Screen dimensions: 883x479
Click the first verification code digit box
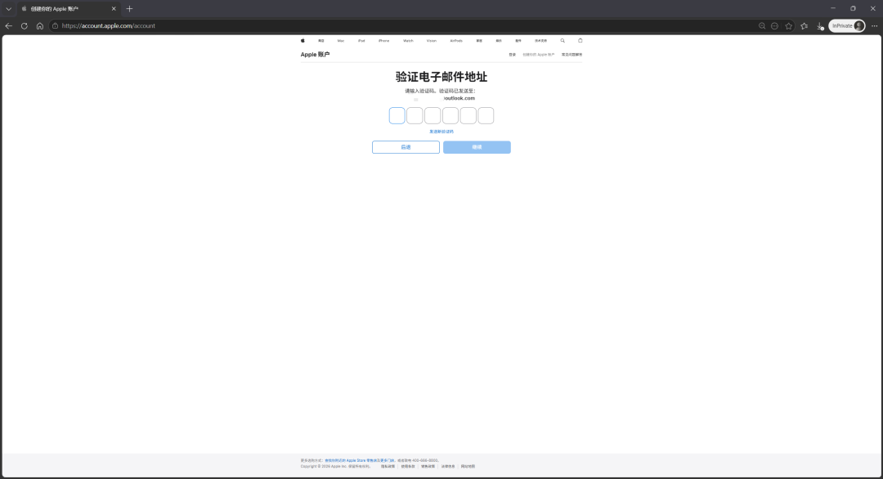click(x=397, y=116)
